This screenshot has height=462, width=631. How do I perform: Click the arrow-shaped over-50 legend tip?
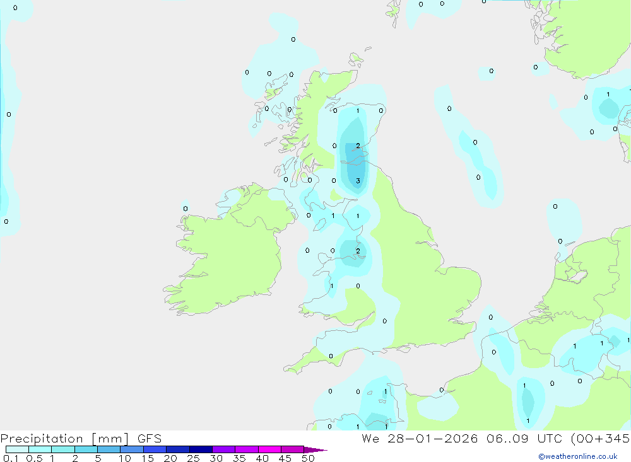(315, 449)
